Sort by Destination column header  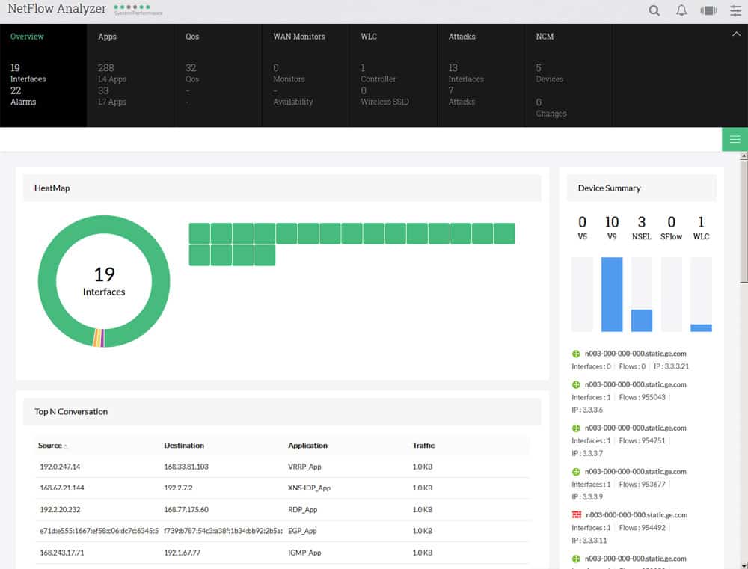pos(184,446)
